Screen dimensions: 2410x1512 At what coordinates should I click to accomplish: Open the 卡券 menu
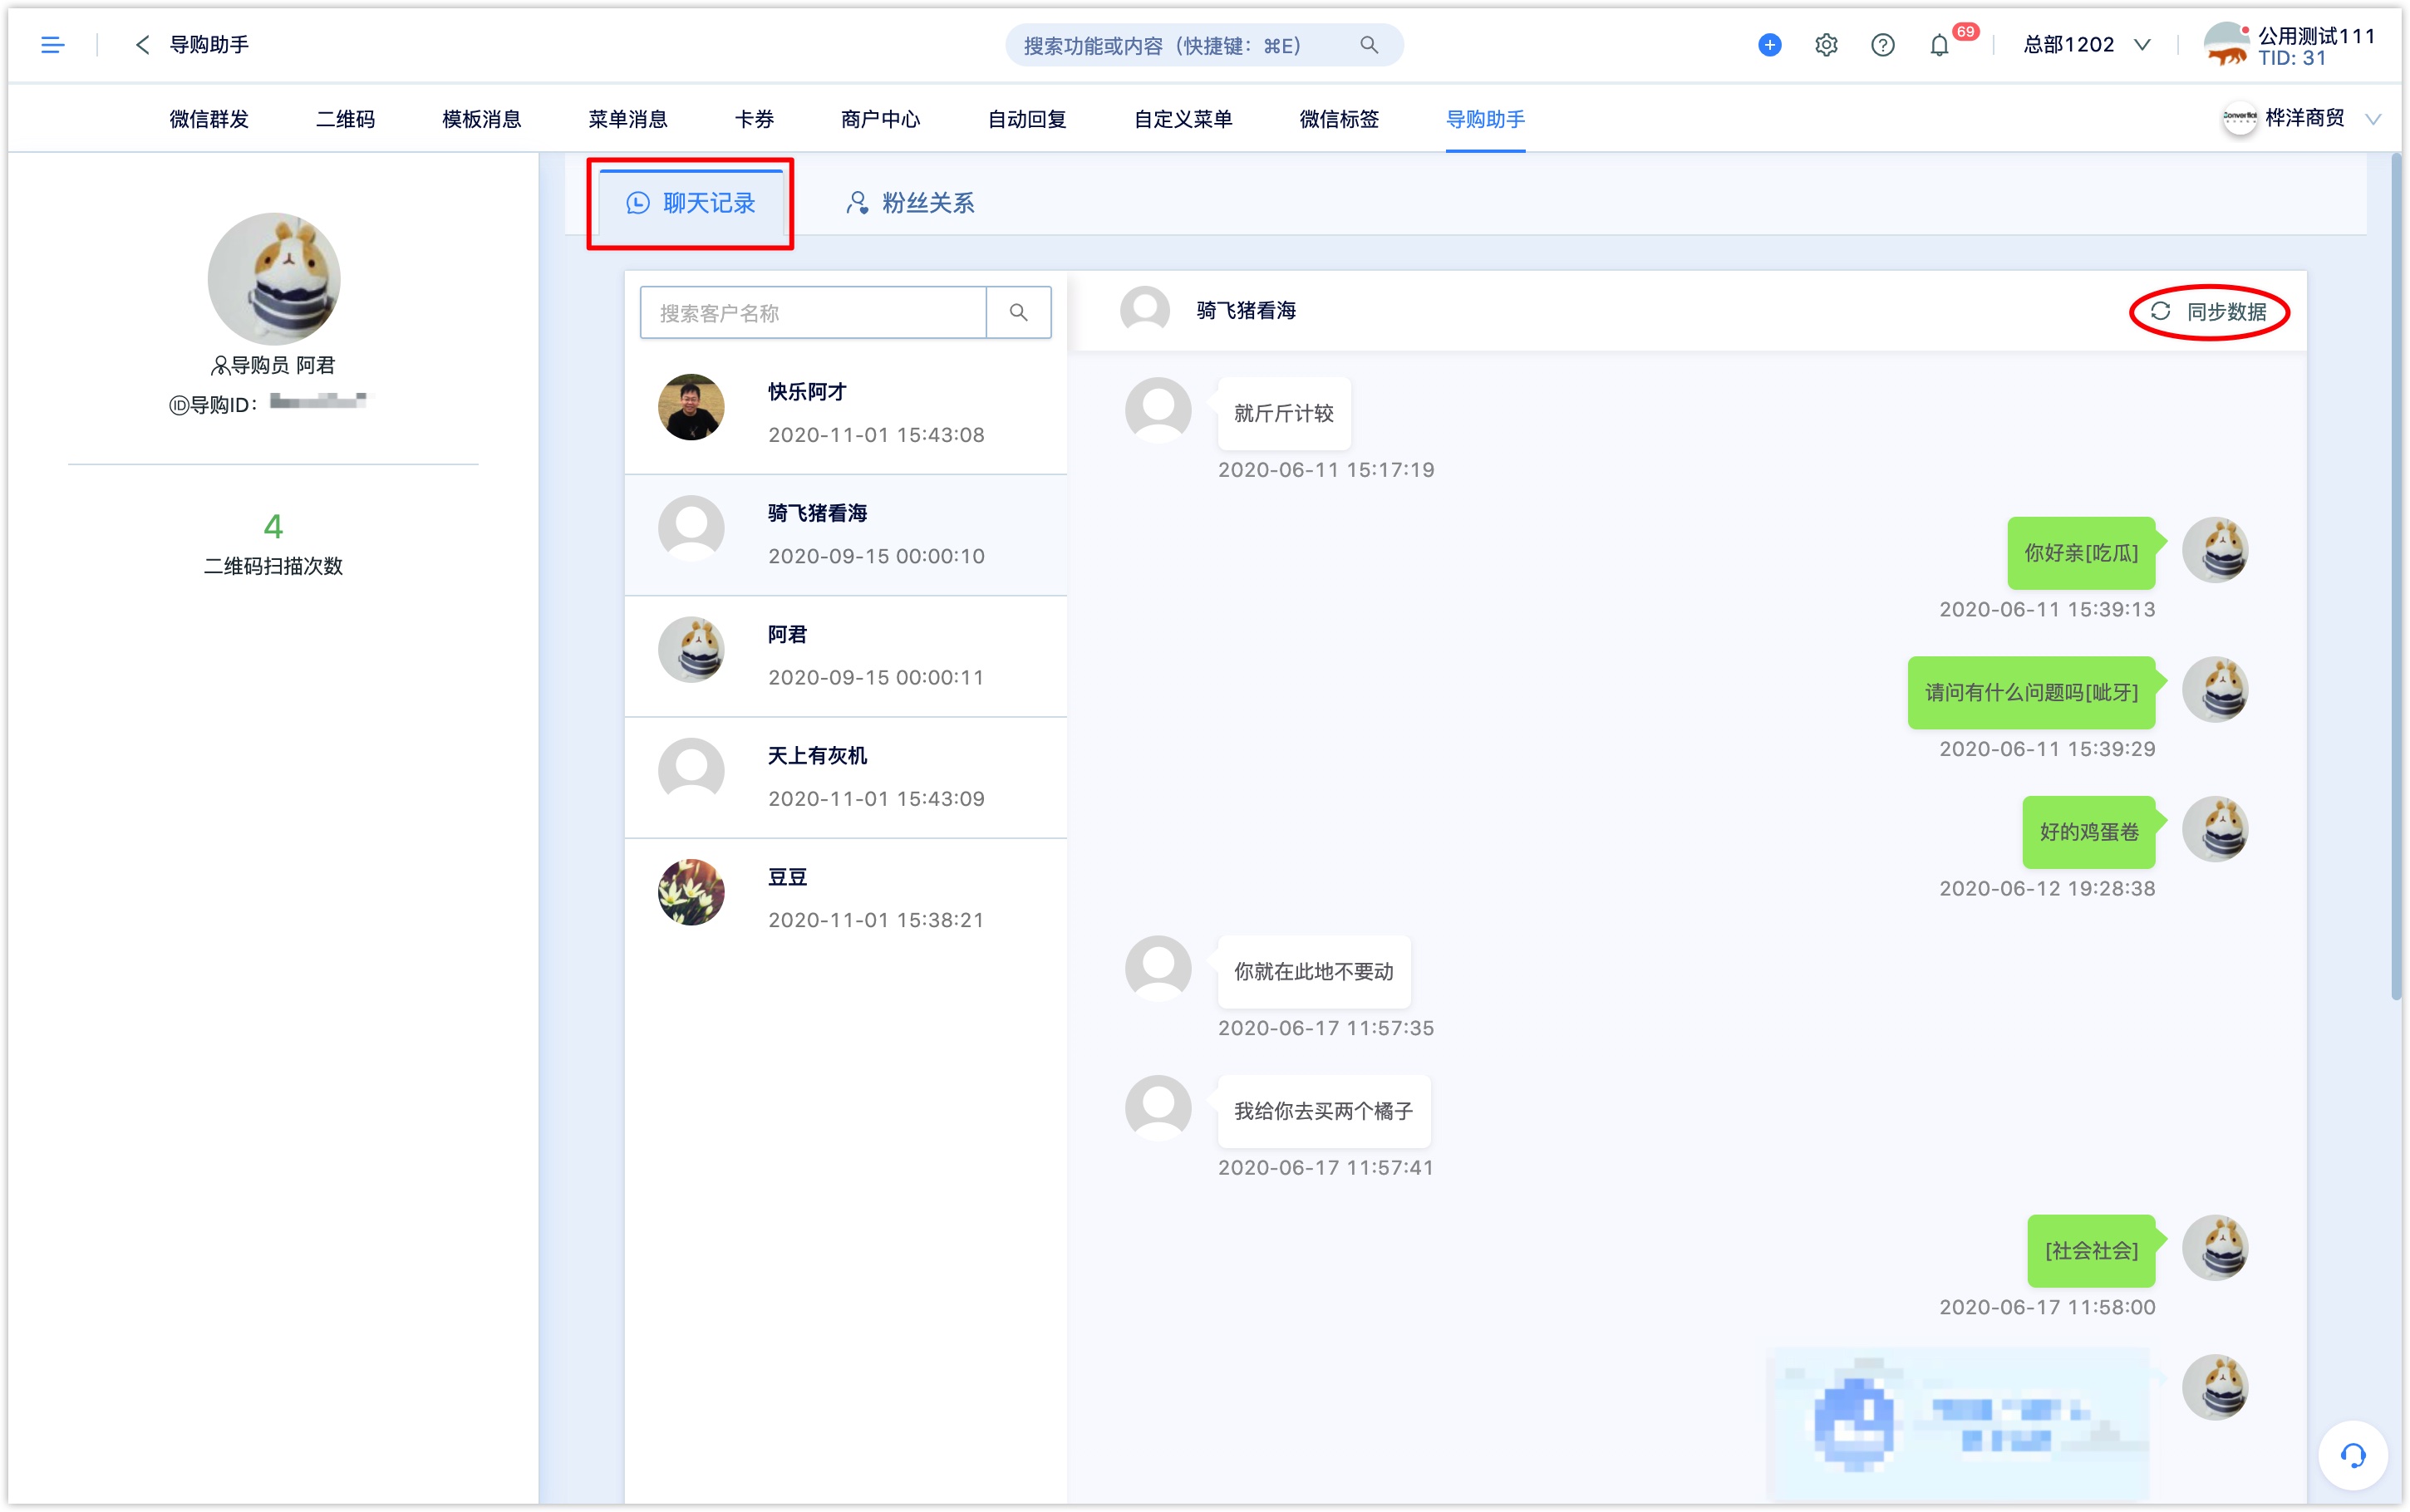point(754,119)
